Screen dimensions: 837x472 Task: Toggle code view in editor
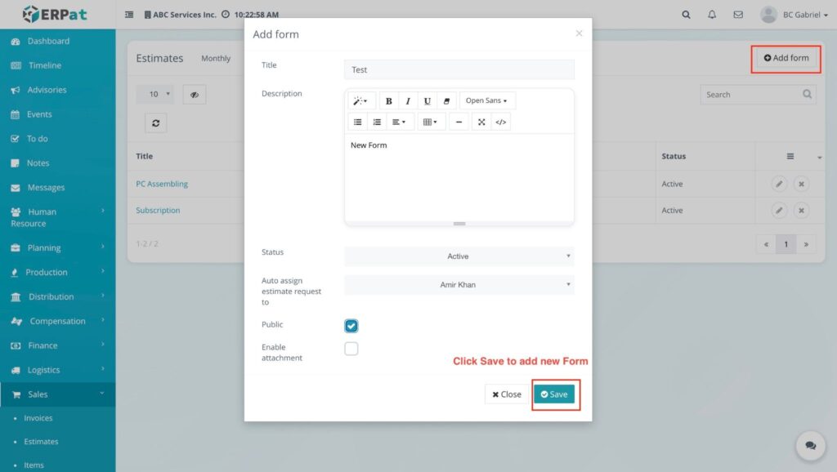tap(501, 122)
